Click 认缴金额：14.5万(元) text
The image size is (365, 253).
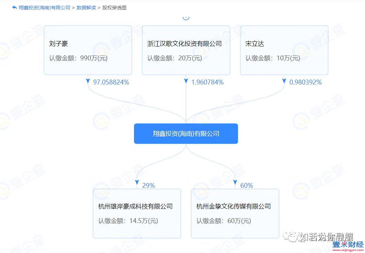point(128,221)
